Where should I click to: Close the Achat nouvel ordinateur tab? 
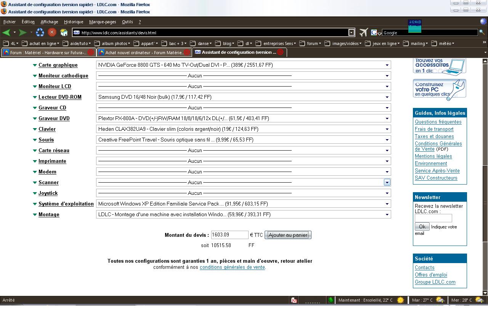(186, 52)
